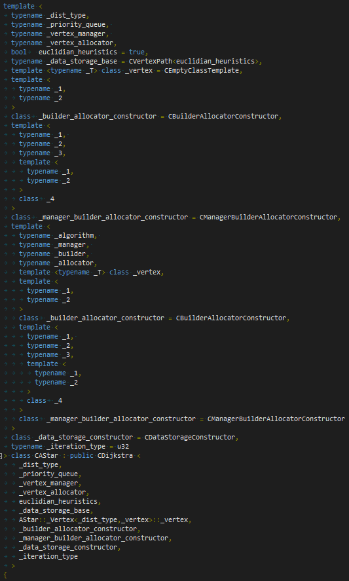Image resolution: width=349 pixels, height=581 pixels.
Task: Place cursor on typename _algorithm parameter
Action: [x=58, y=236]
